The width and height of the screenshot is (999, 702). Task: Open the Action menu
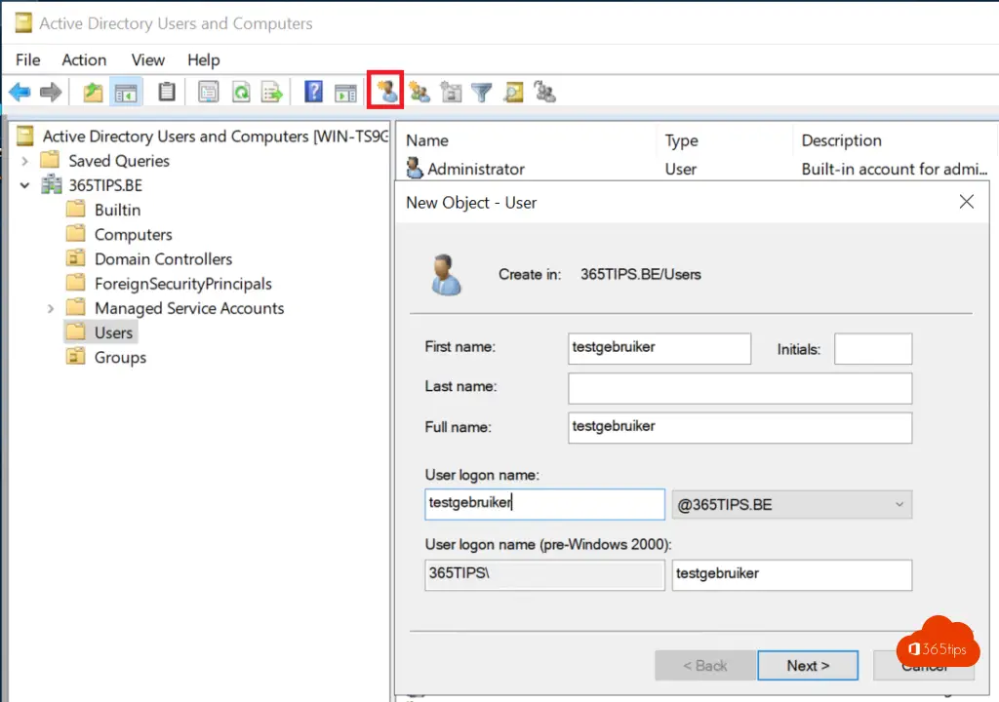click(84, 60)
